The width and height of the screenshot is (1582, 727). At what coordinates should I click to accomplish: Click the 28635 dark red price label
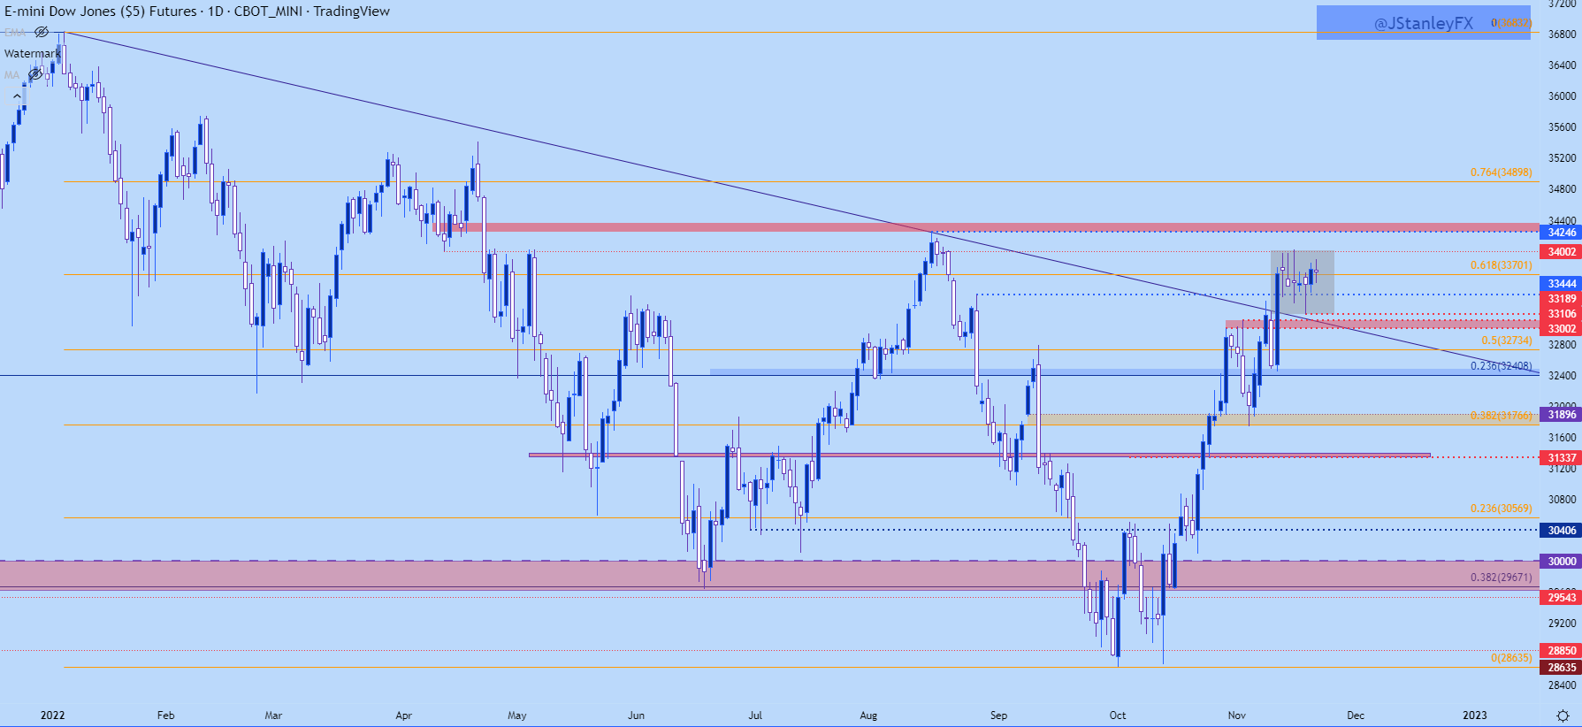(1561, 668)
